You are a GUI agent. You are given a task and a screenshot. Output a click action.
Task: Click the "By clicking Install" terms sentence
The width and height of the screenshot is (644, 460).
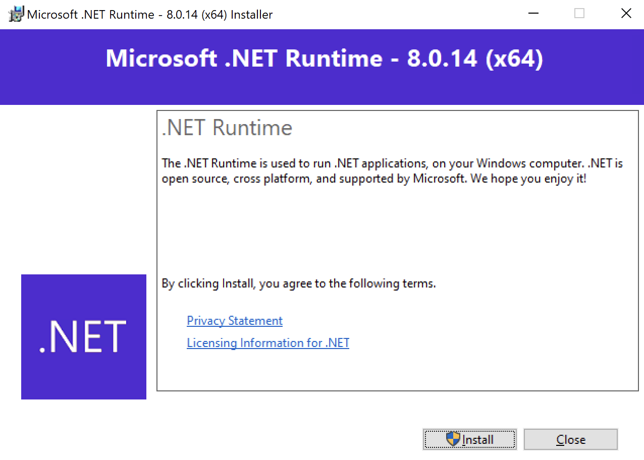298,283
